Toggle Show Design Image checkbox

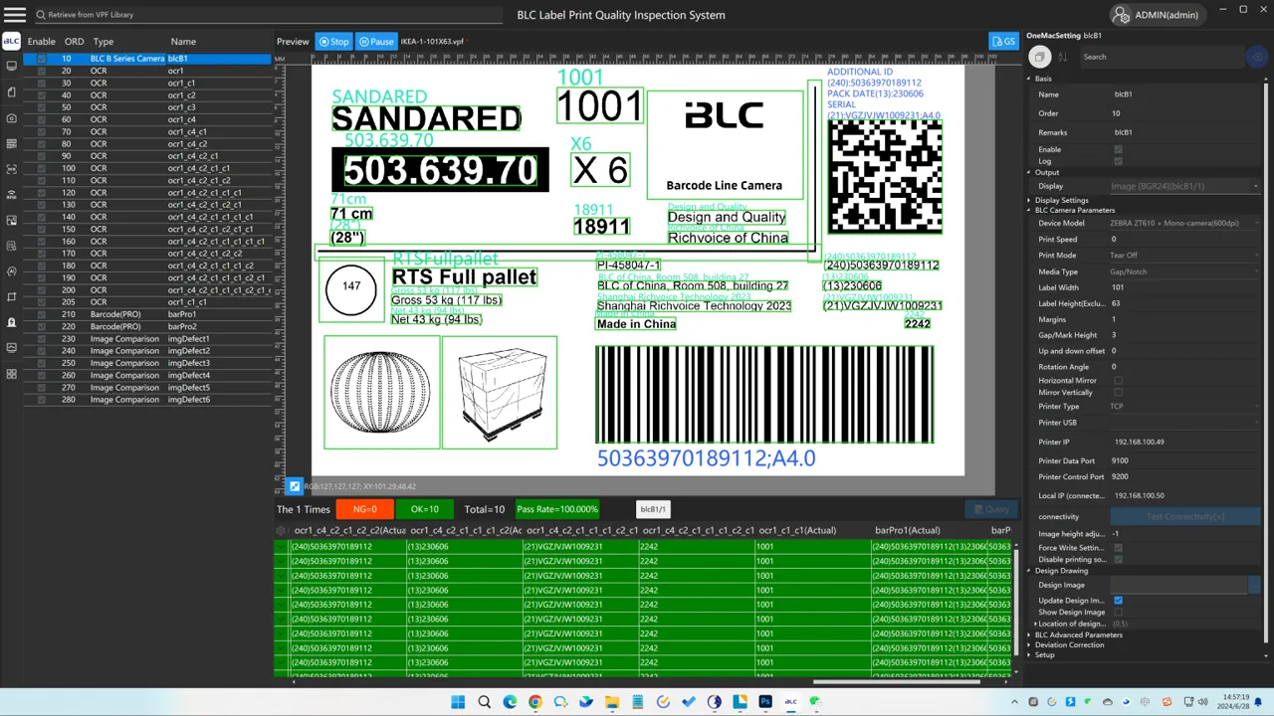[x=1118, y=613]
